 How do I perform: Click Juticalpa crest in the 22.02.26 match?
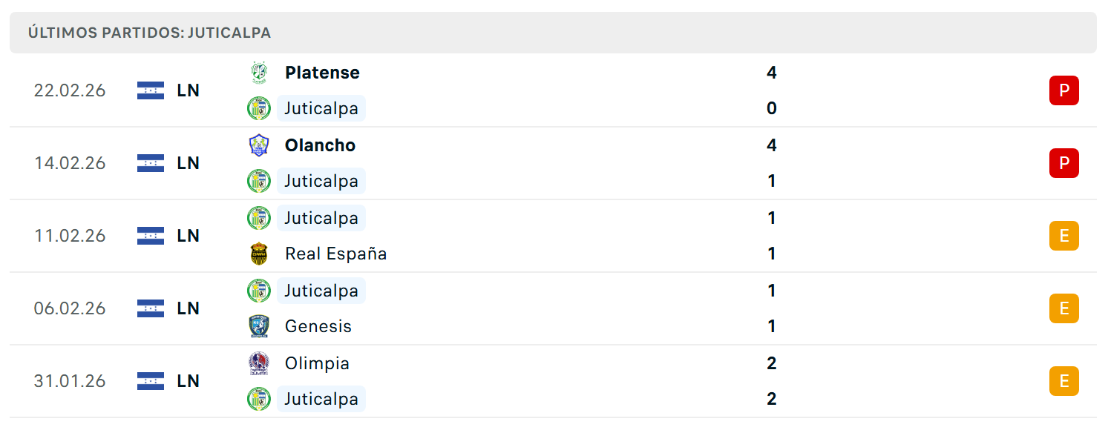pyautogui.click(x=258, y=108)
